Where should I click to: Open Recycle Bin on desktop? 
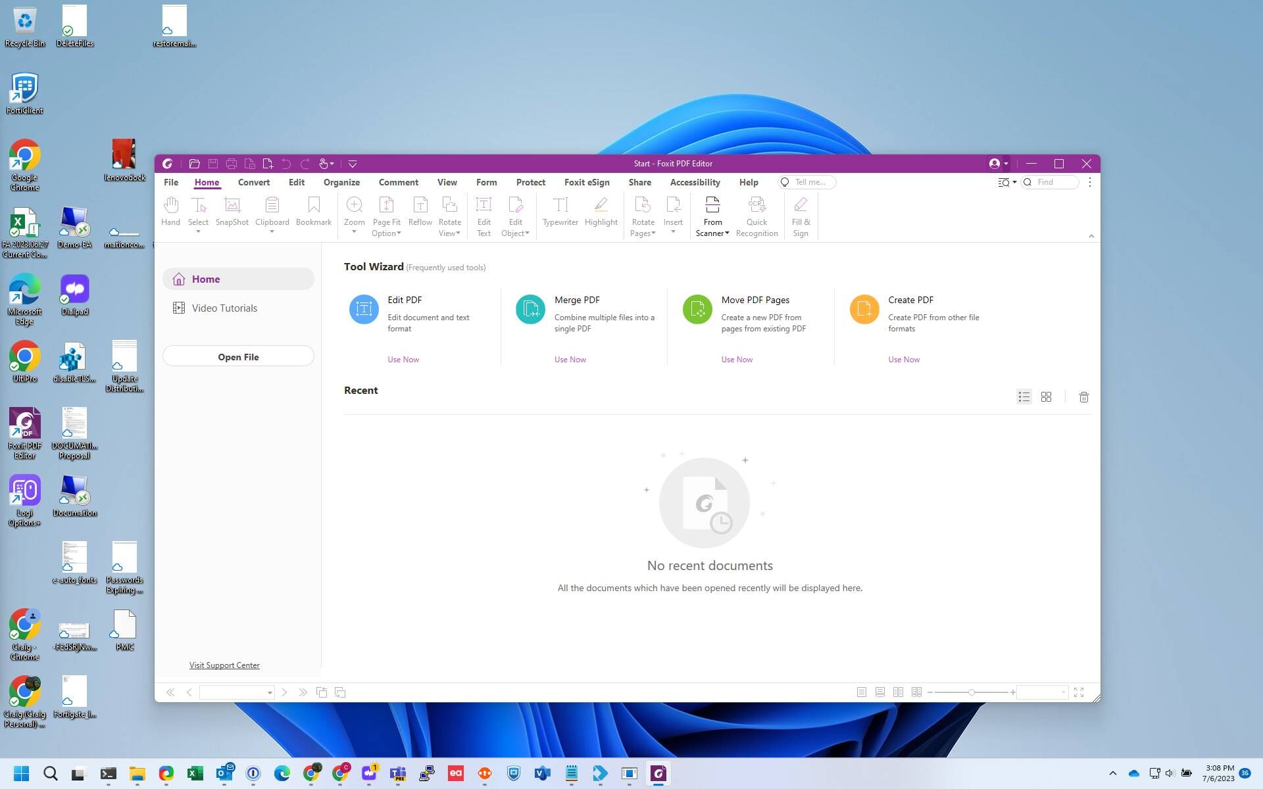coord(24,26)
